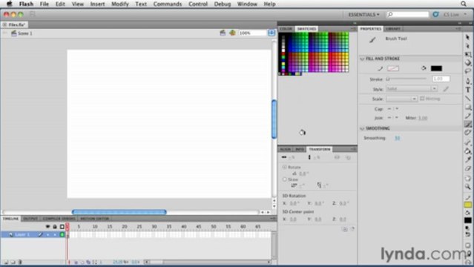The image size is (474, 267).
Task: Toggle show or hide all layers eye
Action: (47, 226)
